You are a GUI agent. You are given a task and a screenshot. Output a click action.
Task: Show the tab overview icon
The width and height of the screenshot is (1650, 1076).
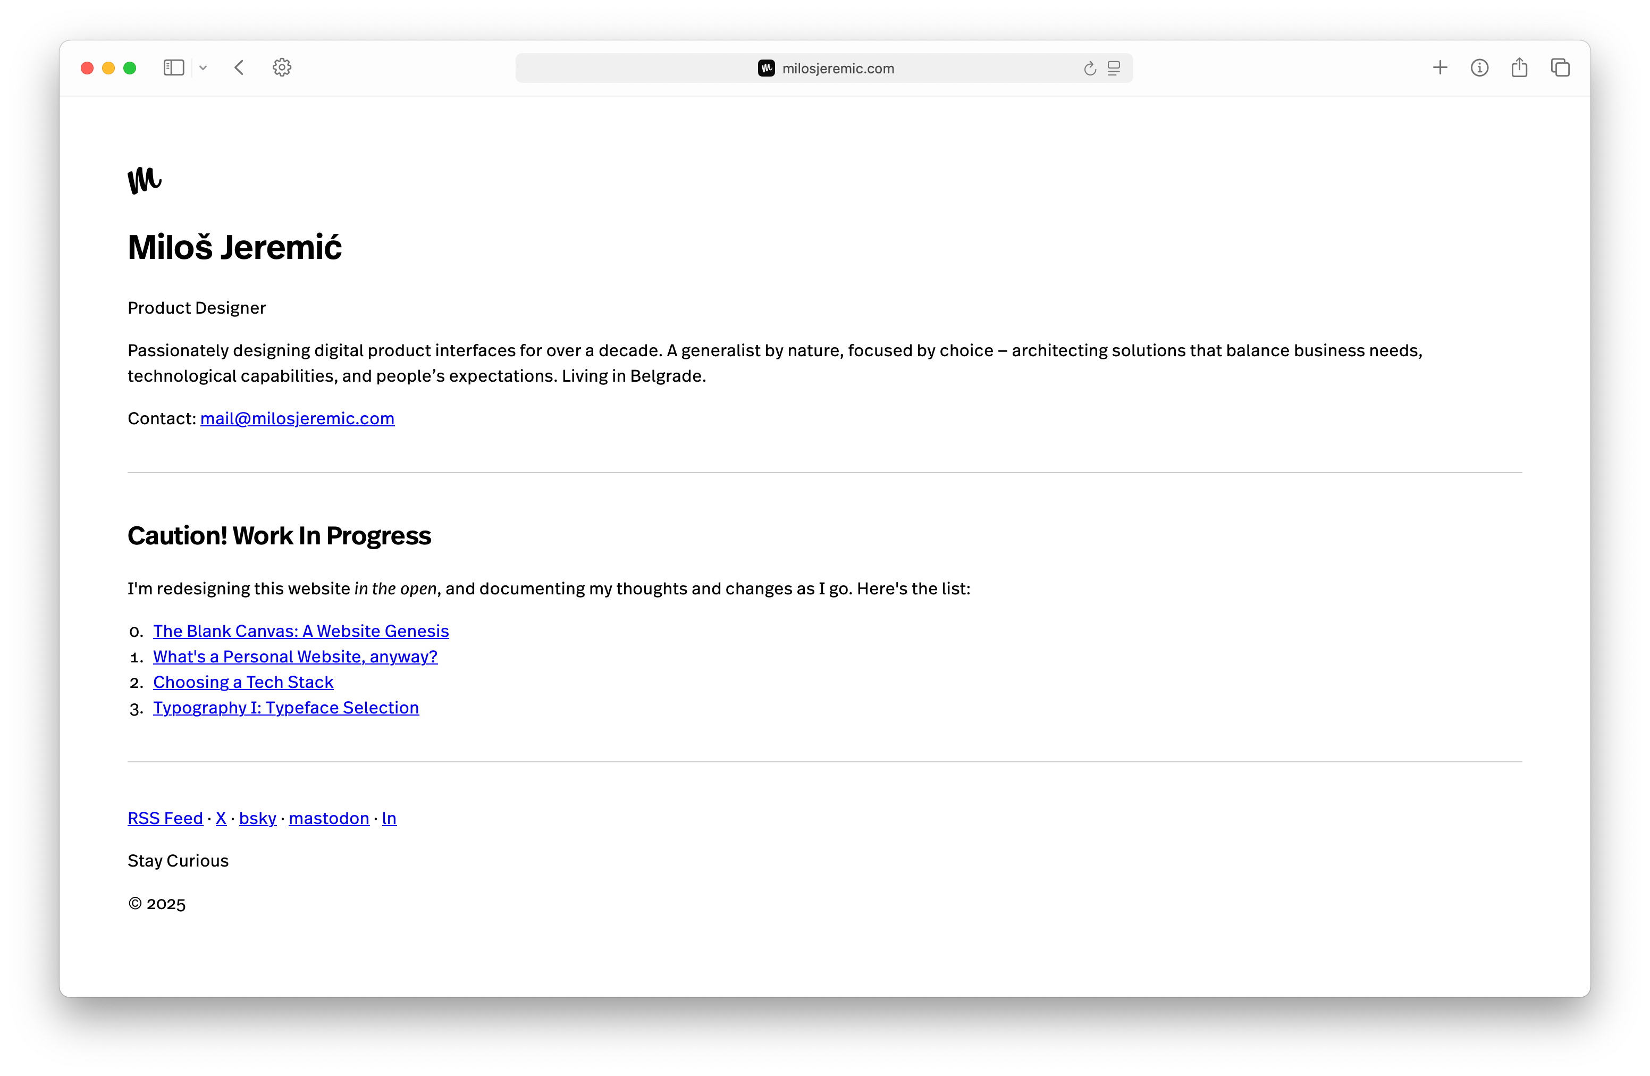[x=1560, y=68]
